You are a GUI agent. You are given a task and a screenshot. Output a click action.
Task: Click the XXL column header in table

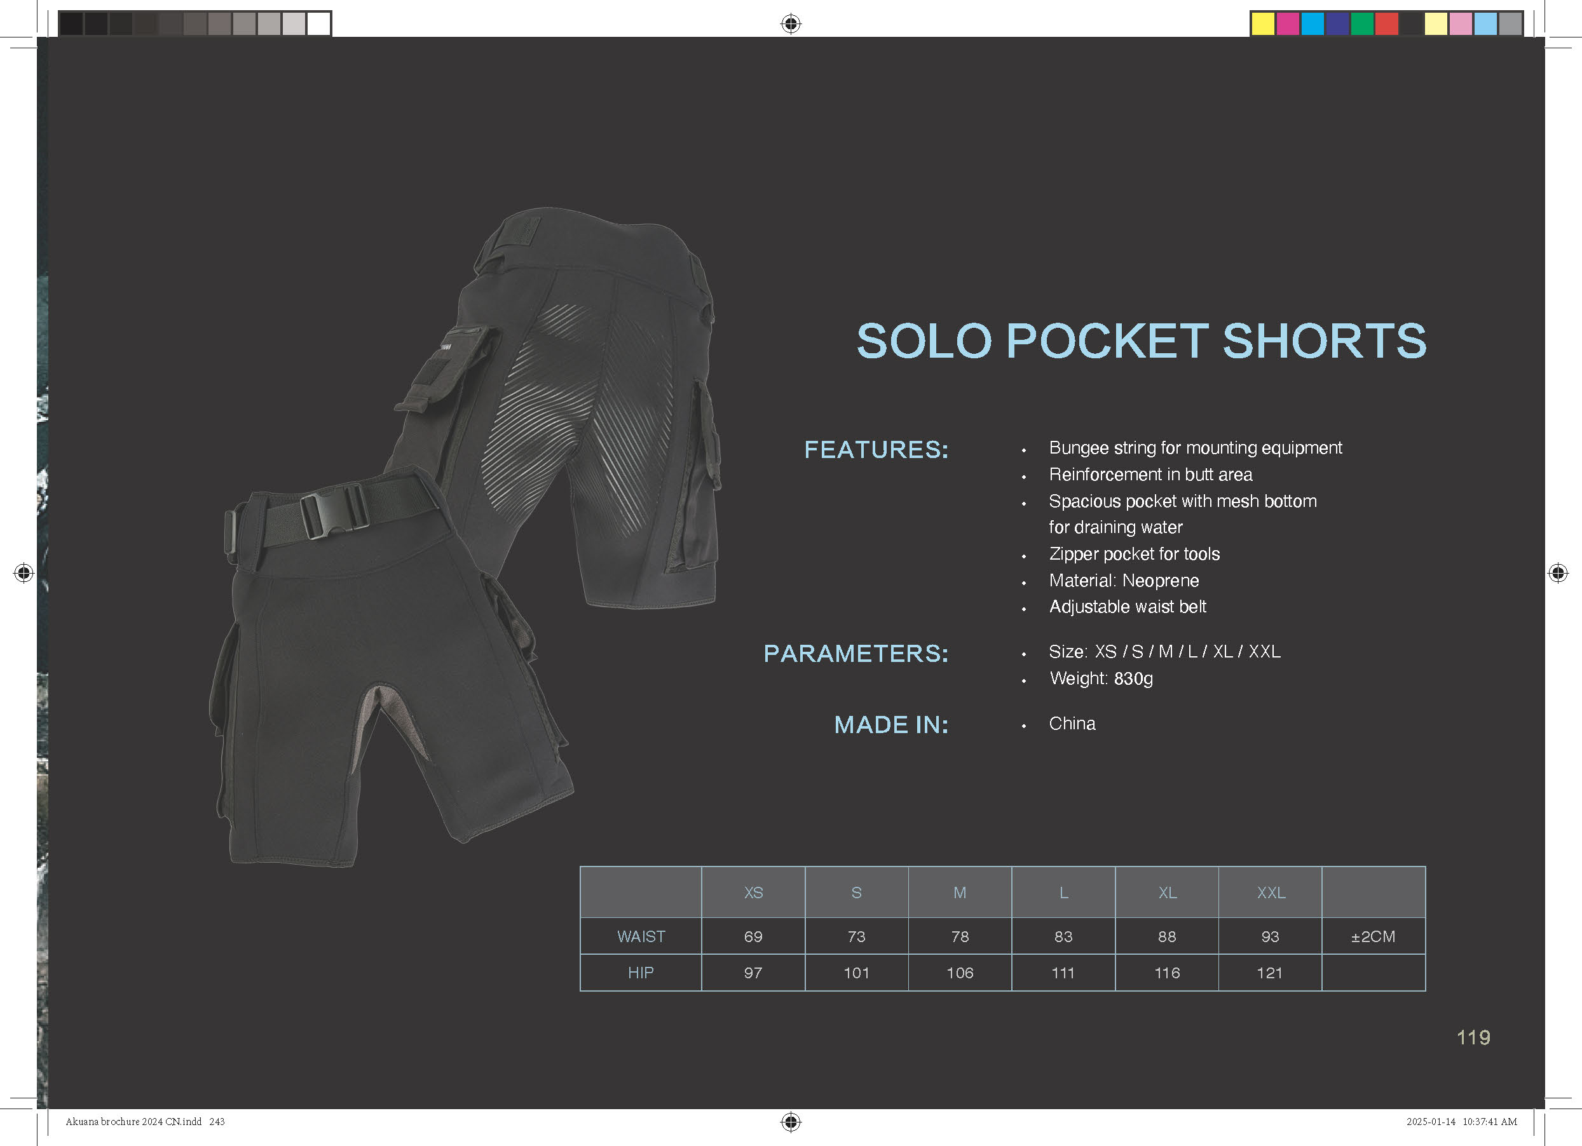tap(1270, 893)
